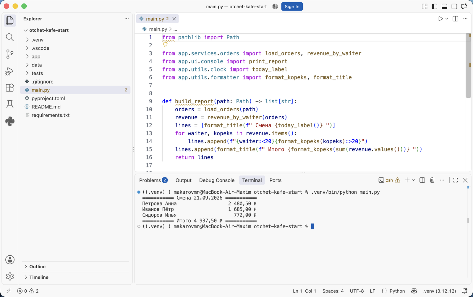The height and width of the screenshot is (297, 473).
Task: Toggle the bottom panel layout button
Action: [x=444, y=6]
